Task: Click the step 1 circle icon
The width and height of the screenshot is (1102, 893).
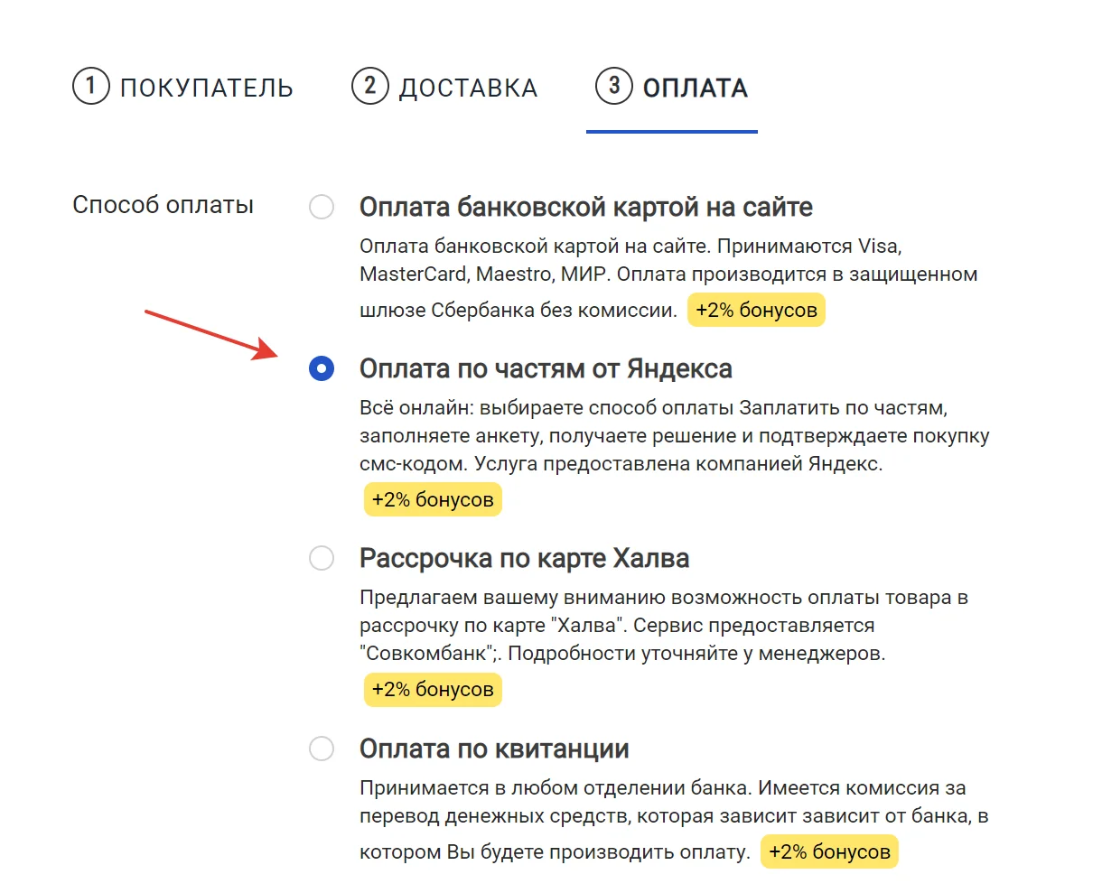Action: click(90, 87)
